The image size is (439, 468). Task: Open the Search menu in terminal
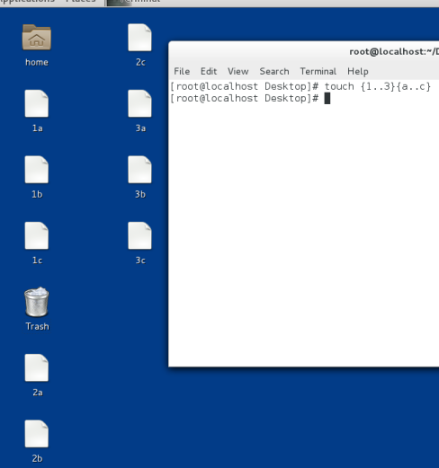(x=274, y=71)
